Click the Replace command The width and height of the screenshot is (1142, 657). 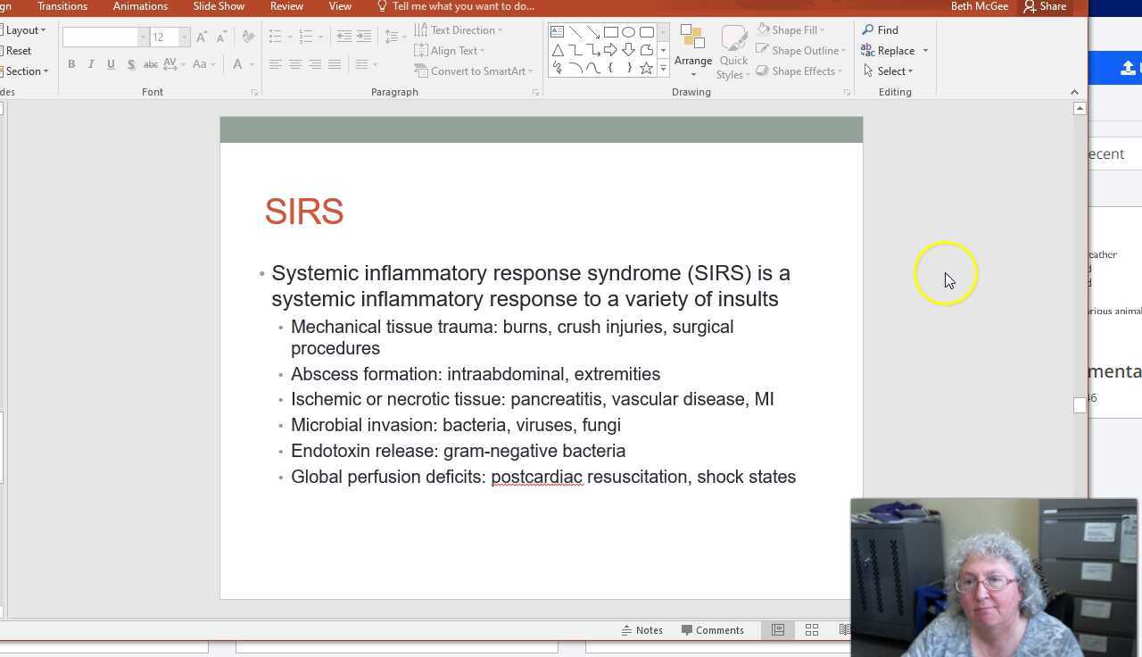891,50
